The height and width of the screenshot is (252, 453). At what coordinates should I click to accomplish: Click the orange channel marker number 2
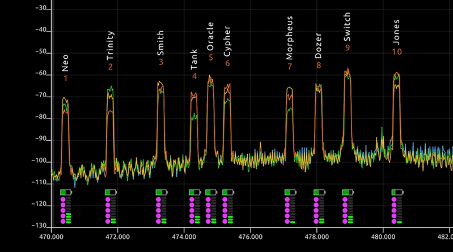click(x=110, y=67)
